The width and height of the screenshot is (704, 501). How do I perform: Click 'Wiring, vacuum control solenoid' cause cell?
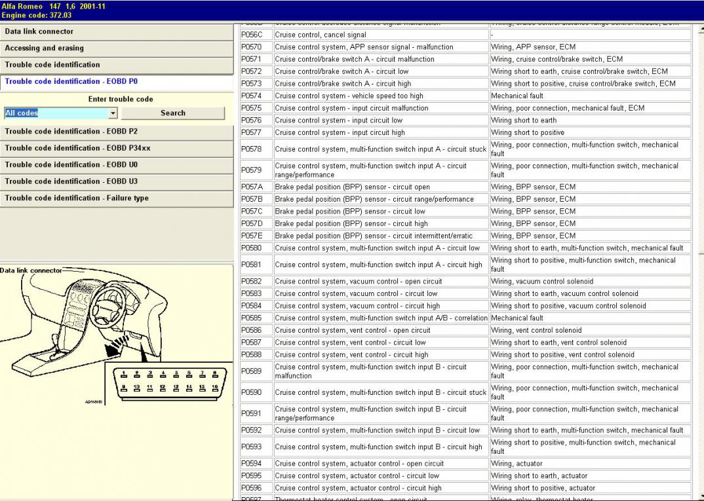(590, 281)
